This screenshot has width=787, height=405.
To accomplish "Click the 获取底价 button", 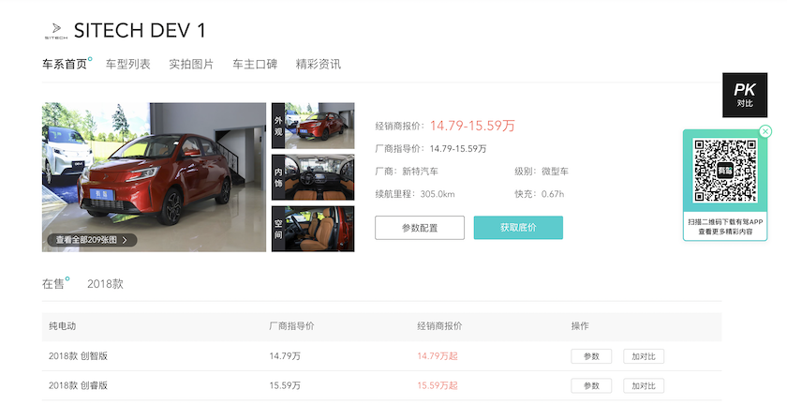I will [518, 228].
